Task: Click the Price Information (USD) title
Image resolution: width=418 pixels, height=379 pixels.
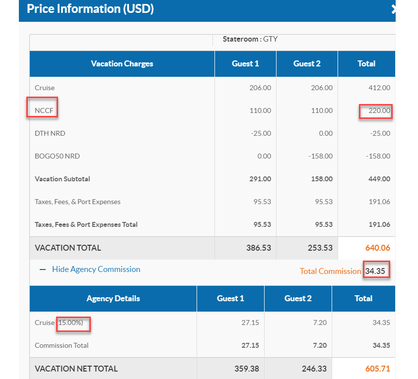Action: [90, 9]
